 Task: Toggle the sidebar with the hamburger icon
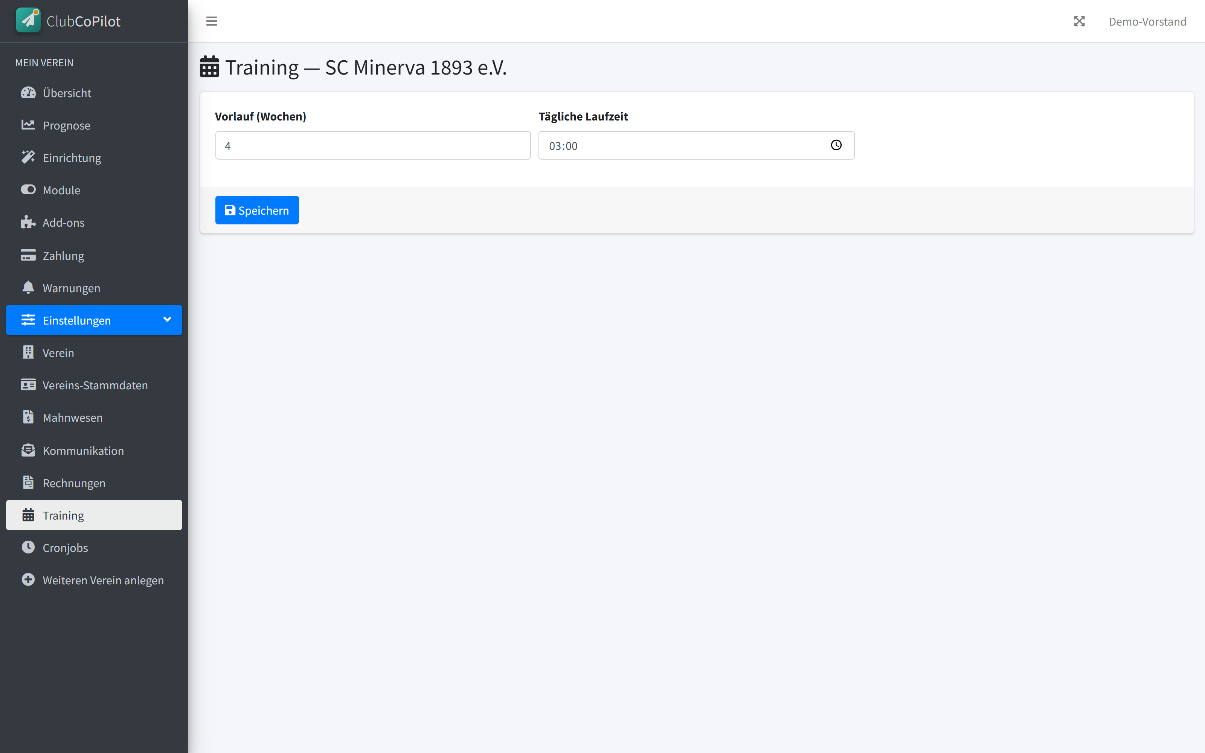(x=212, y=21)
